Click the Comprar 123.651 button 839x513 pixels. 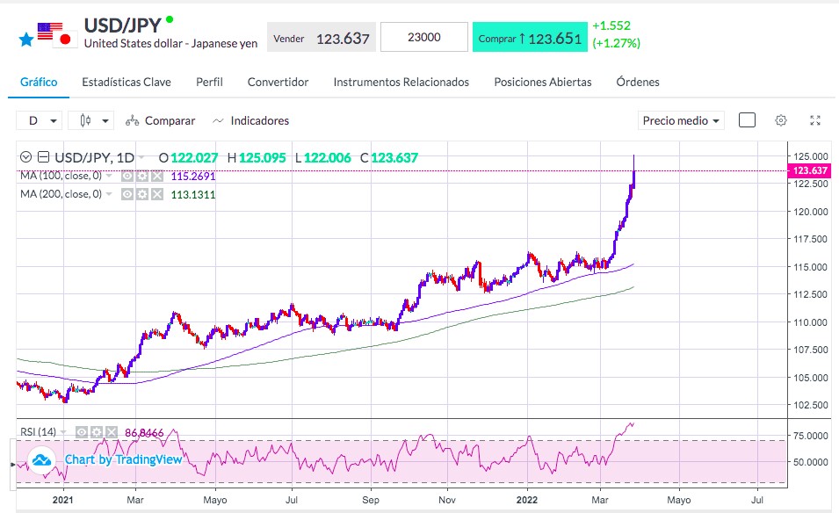[x=530, y=37]
